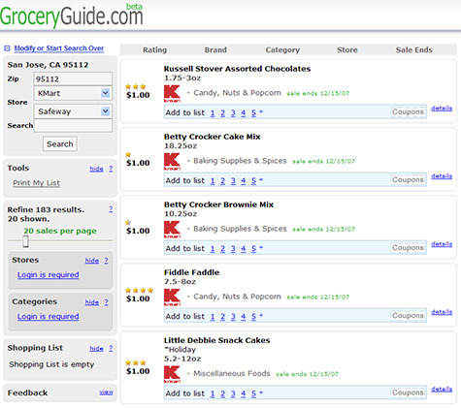Sort results by Sale Ends column

tap(414, 49)
